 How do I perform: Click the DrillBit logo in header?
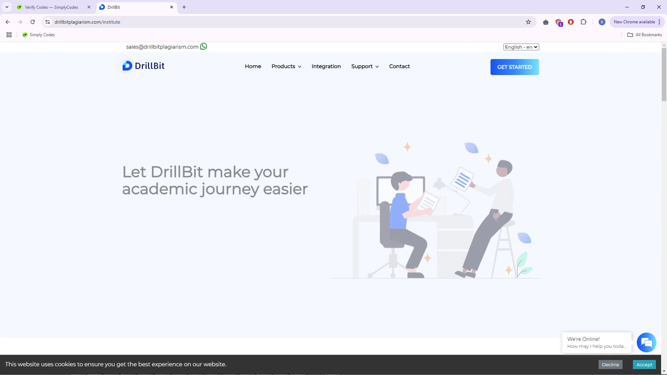[x=143, y=66]
